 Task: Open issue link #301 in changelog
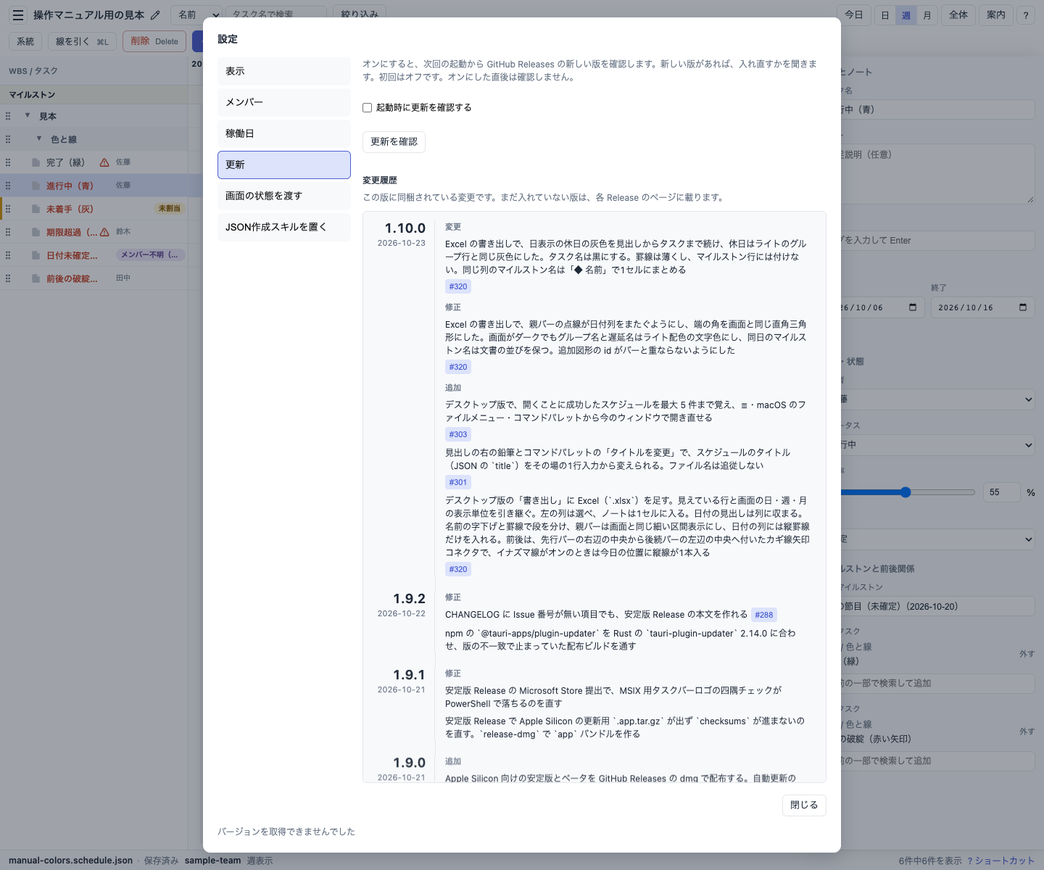point(458,482)
